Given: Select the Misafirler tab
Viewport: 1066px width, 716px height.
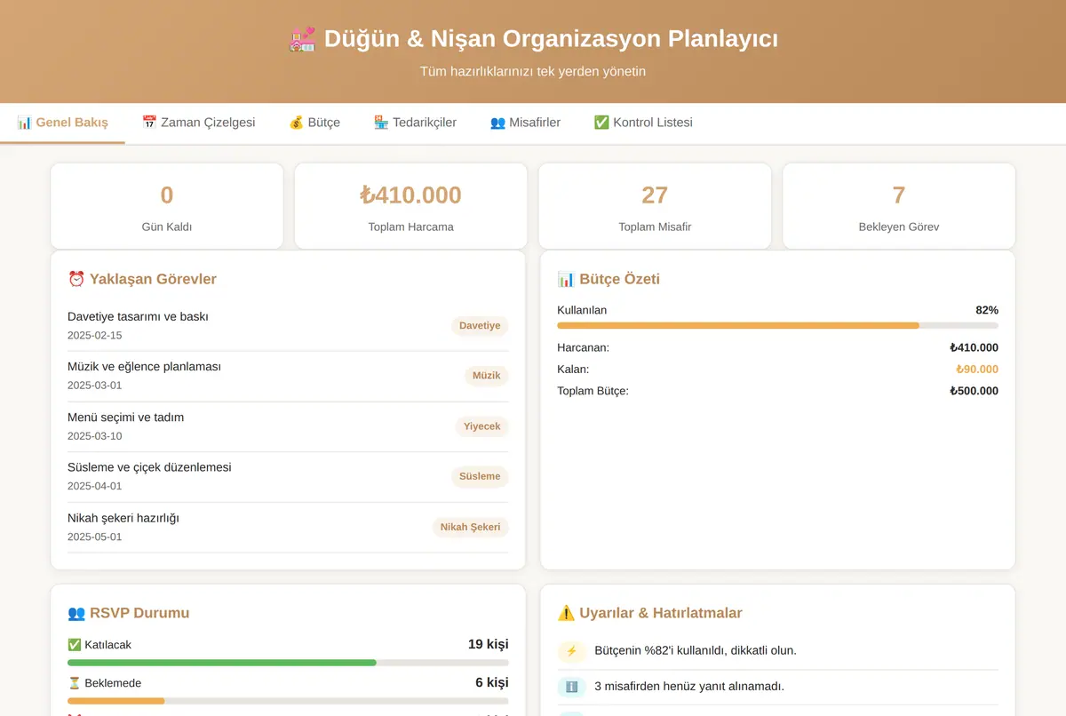Looking at the screenshot, I should pyautogui.click(x=525, y=123).
